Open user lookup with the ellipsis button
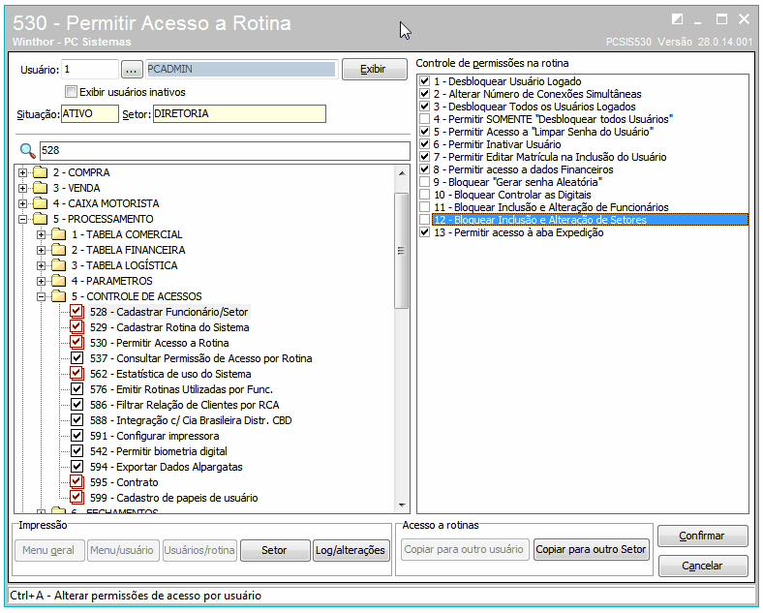The height and width of the screenshot is (613, 763). click(x=131, y=70)
